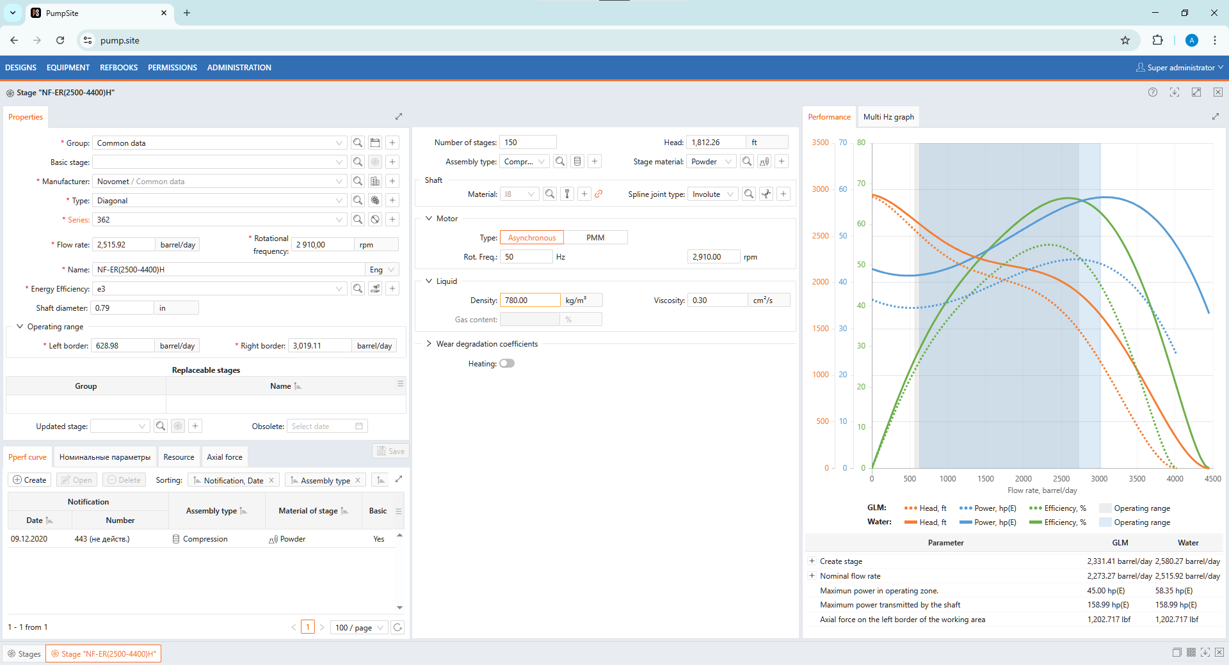
Task: Click the Density input field
Action: pos(529,301)
